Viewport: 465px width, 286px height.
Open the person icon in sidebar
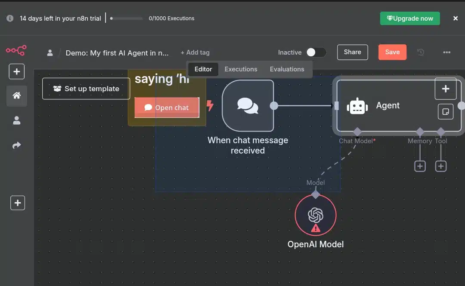[17, 120]
